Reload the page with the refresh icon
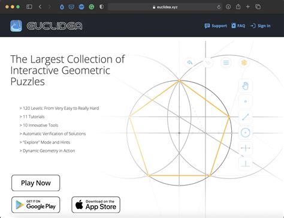 pos(219,7)
